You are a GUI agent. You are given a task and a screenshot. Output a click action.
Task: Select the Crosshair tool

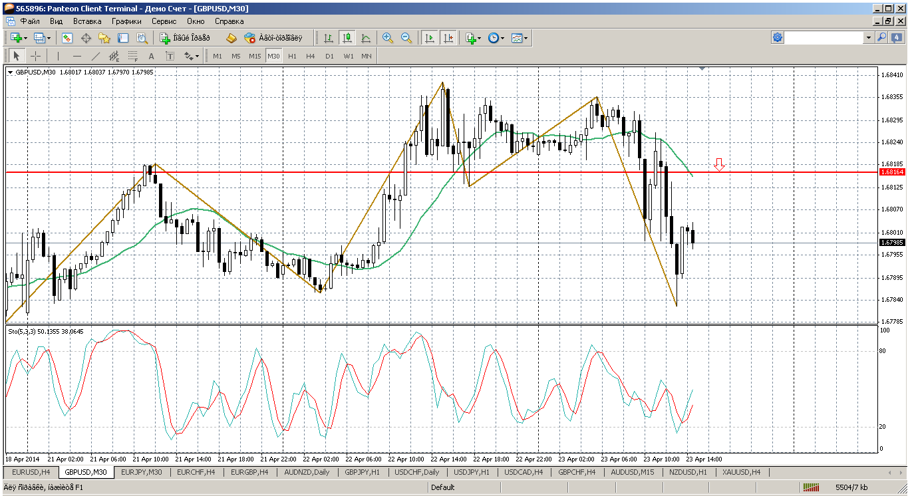click(35, 57)
